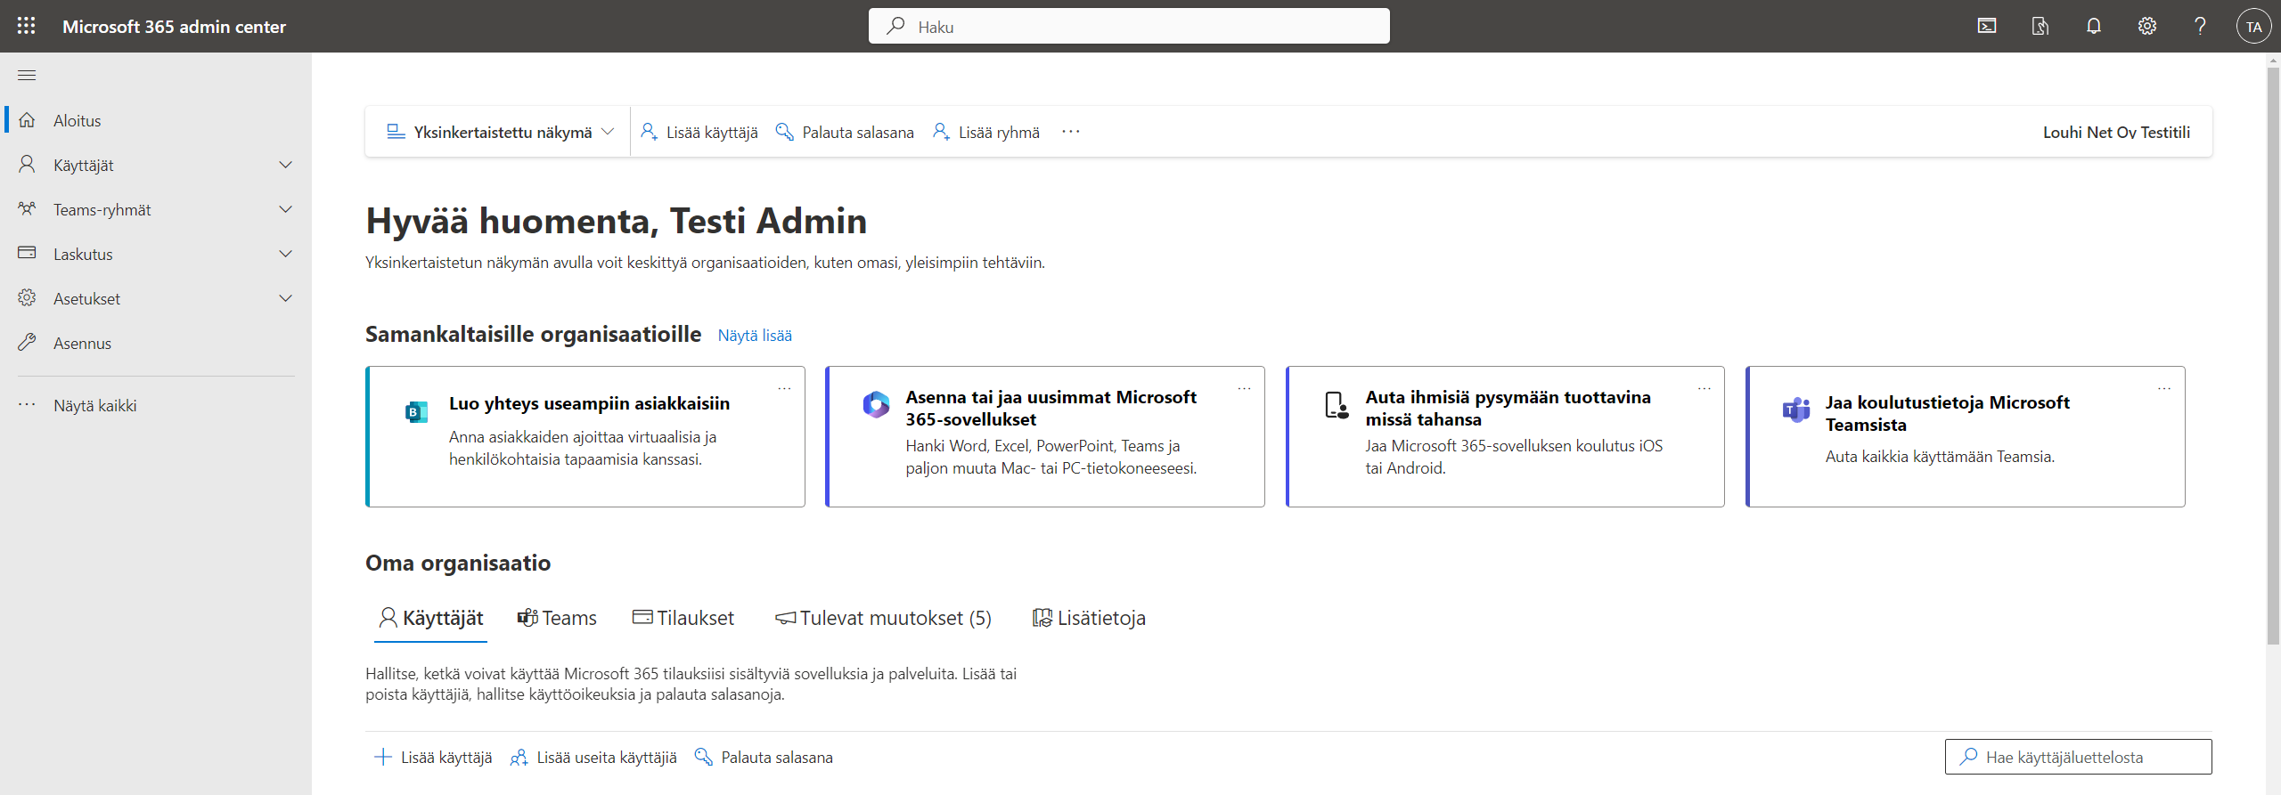Viewport: 2281px width, 795px height.
Task: Expand Käyttäjät section chevron
Action: pyautogui.click(x=285, y=165)
